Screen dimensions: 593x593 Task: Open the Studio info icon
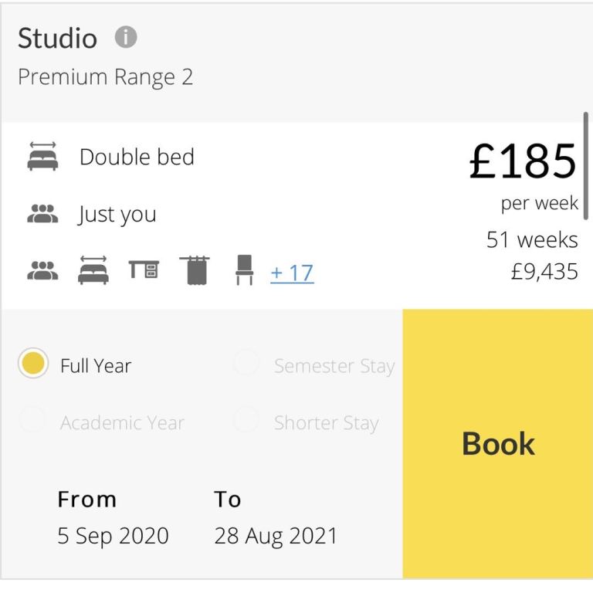coord(126,37)
